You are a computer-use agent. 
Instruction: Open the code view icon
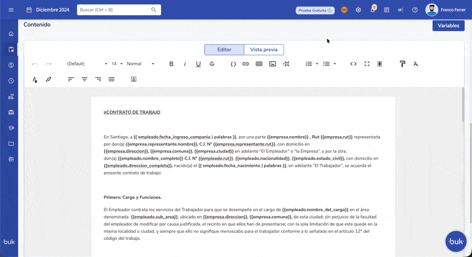353,64
